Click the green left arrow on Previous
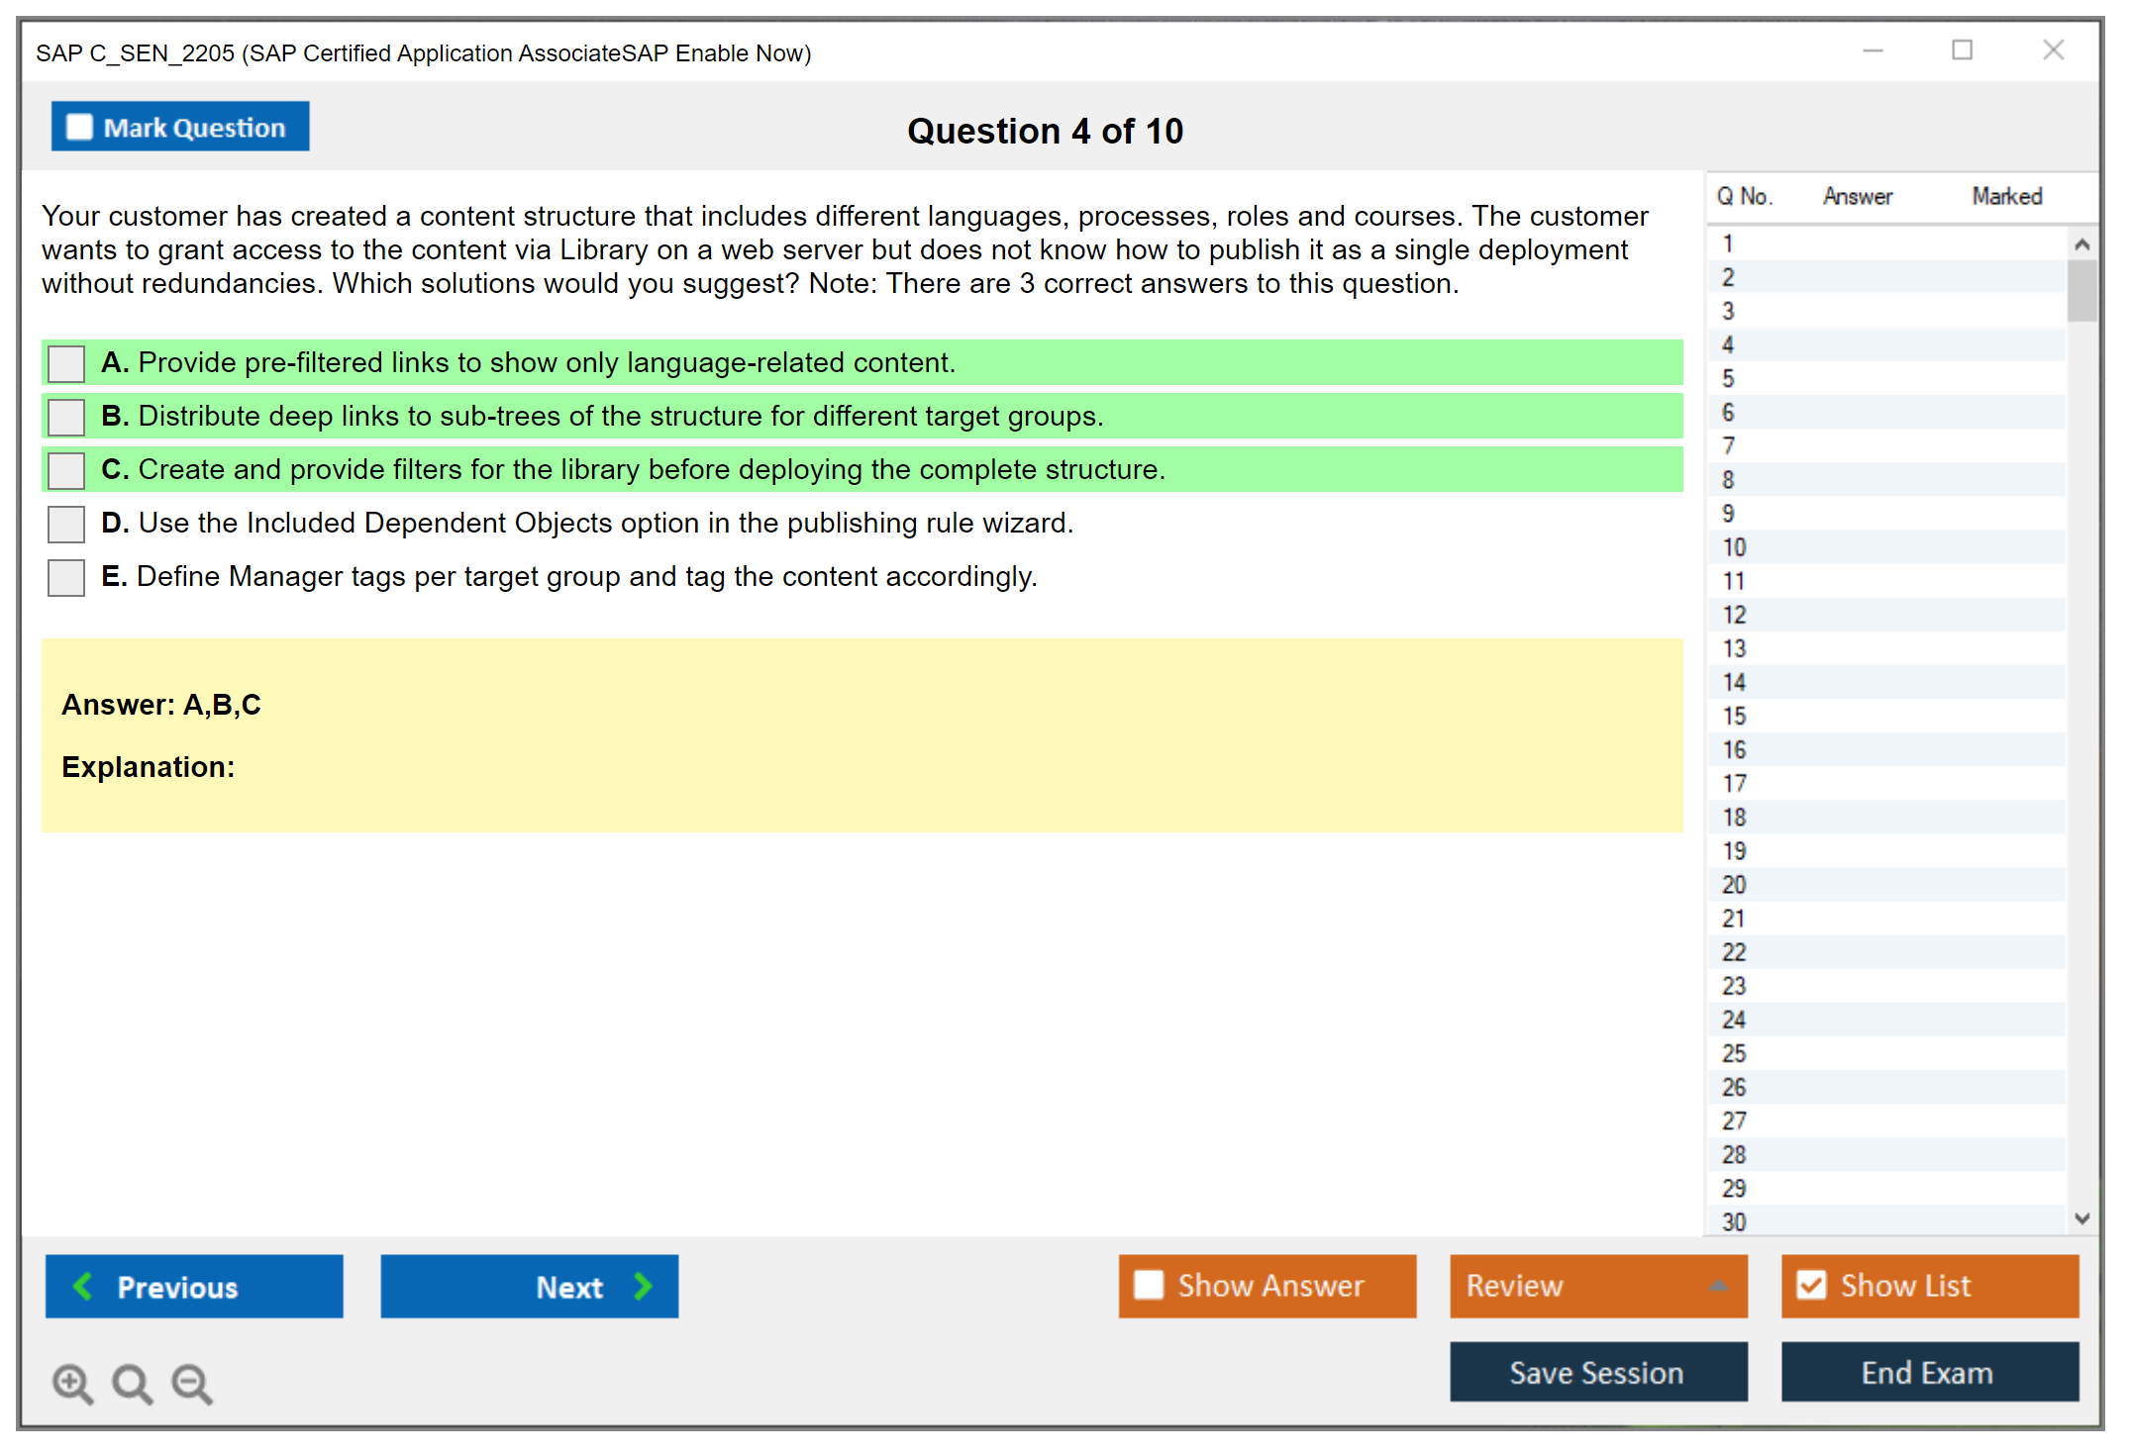This screenshot has height=1455, width=2129. click(x=84, y=1286)
